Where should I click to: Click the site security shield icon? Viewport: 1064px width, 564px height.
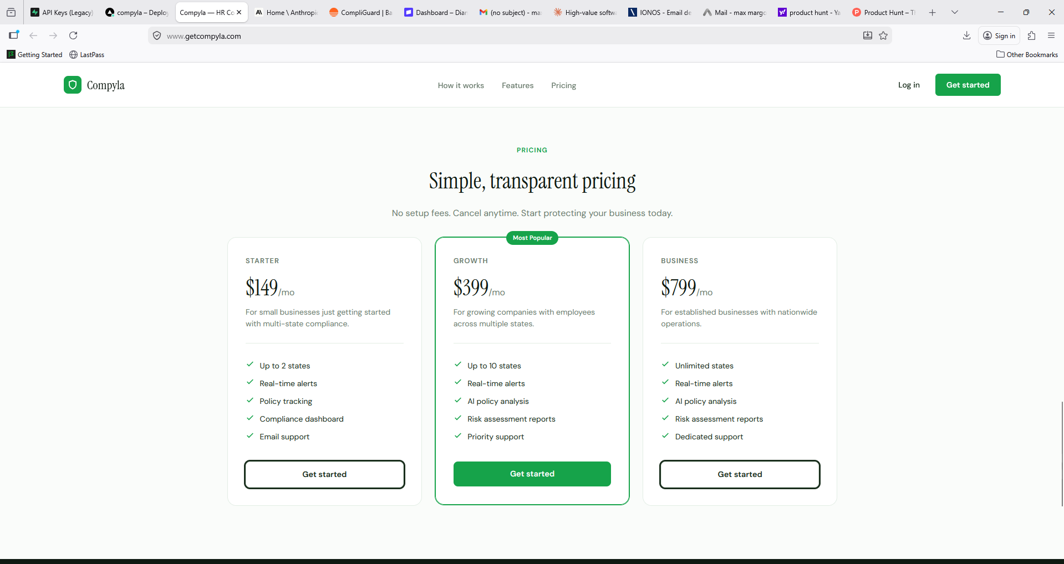(x=157, y=36)
